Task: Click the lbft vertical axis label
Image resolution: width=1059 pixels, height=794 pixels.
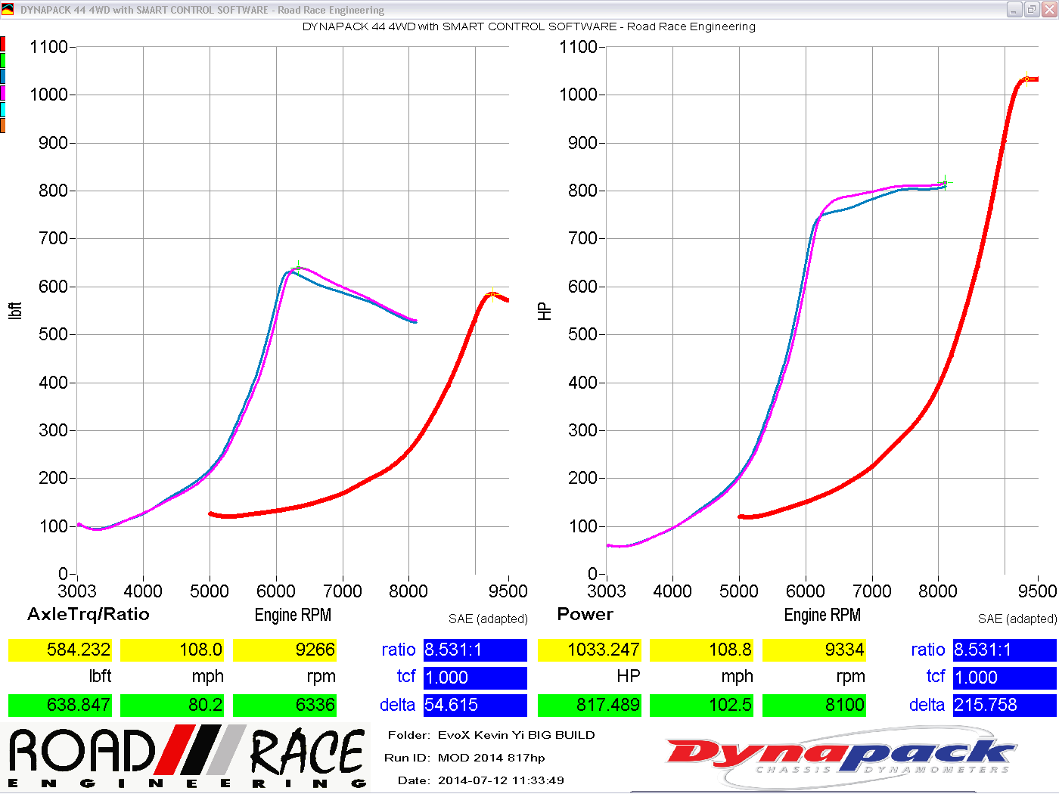Action: pos(15,310)
